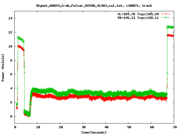180x135 pixels.
Task: Click the x-axis tick label 20
Action: pyautogui.click(x=61, y=127)
